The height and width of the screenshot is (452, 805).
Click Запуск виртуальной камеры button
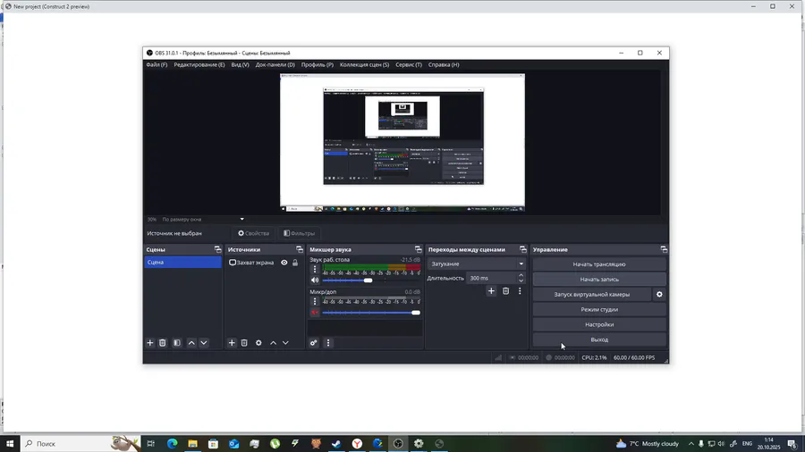[592, 295]
